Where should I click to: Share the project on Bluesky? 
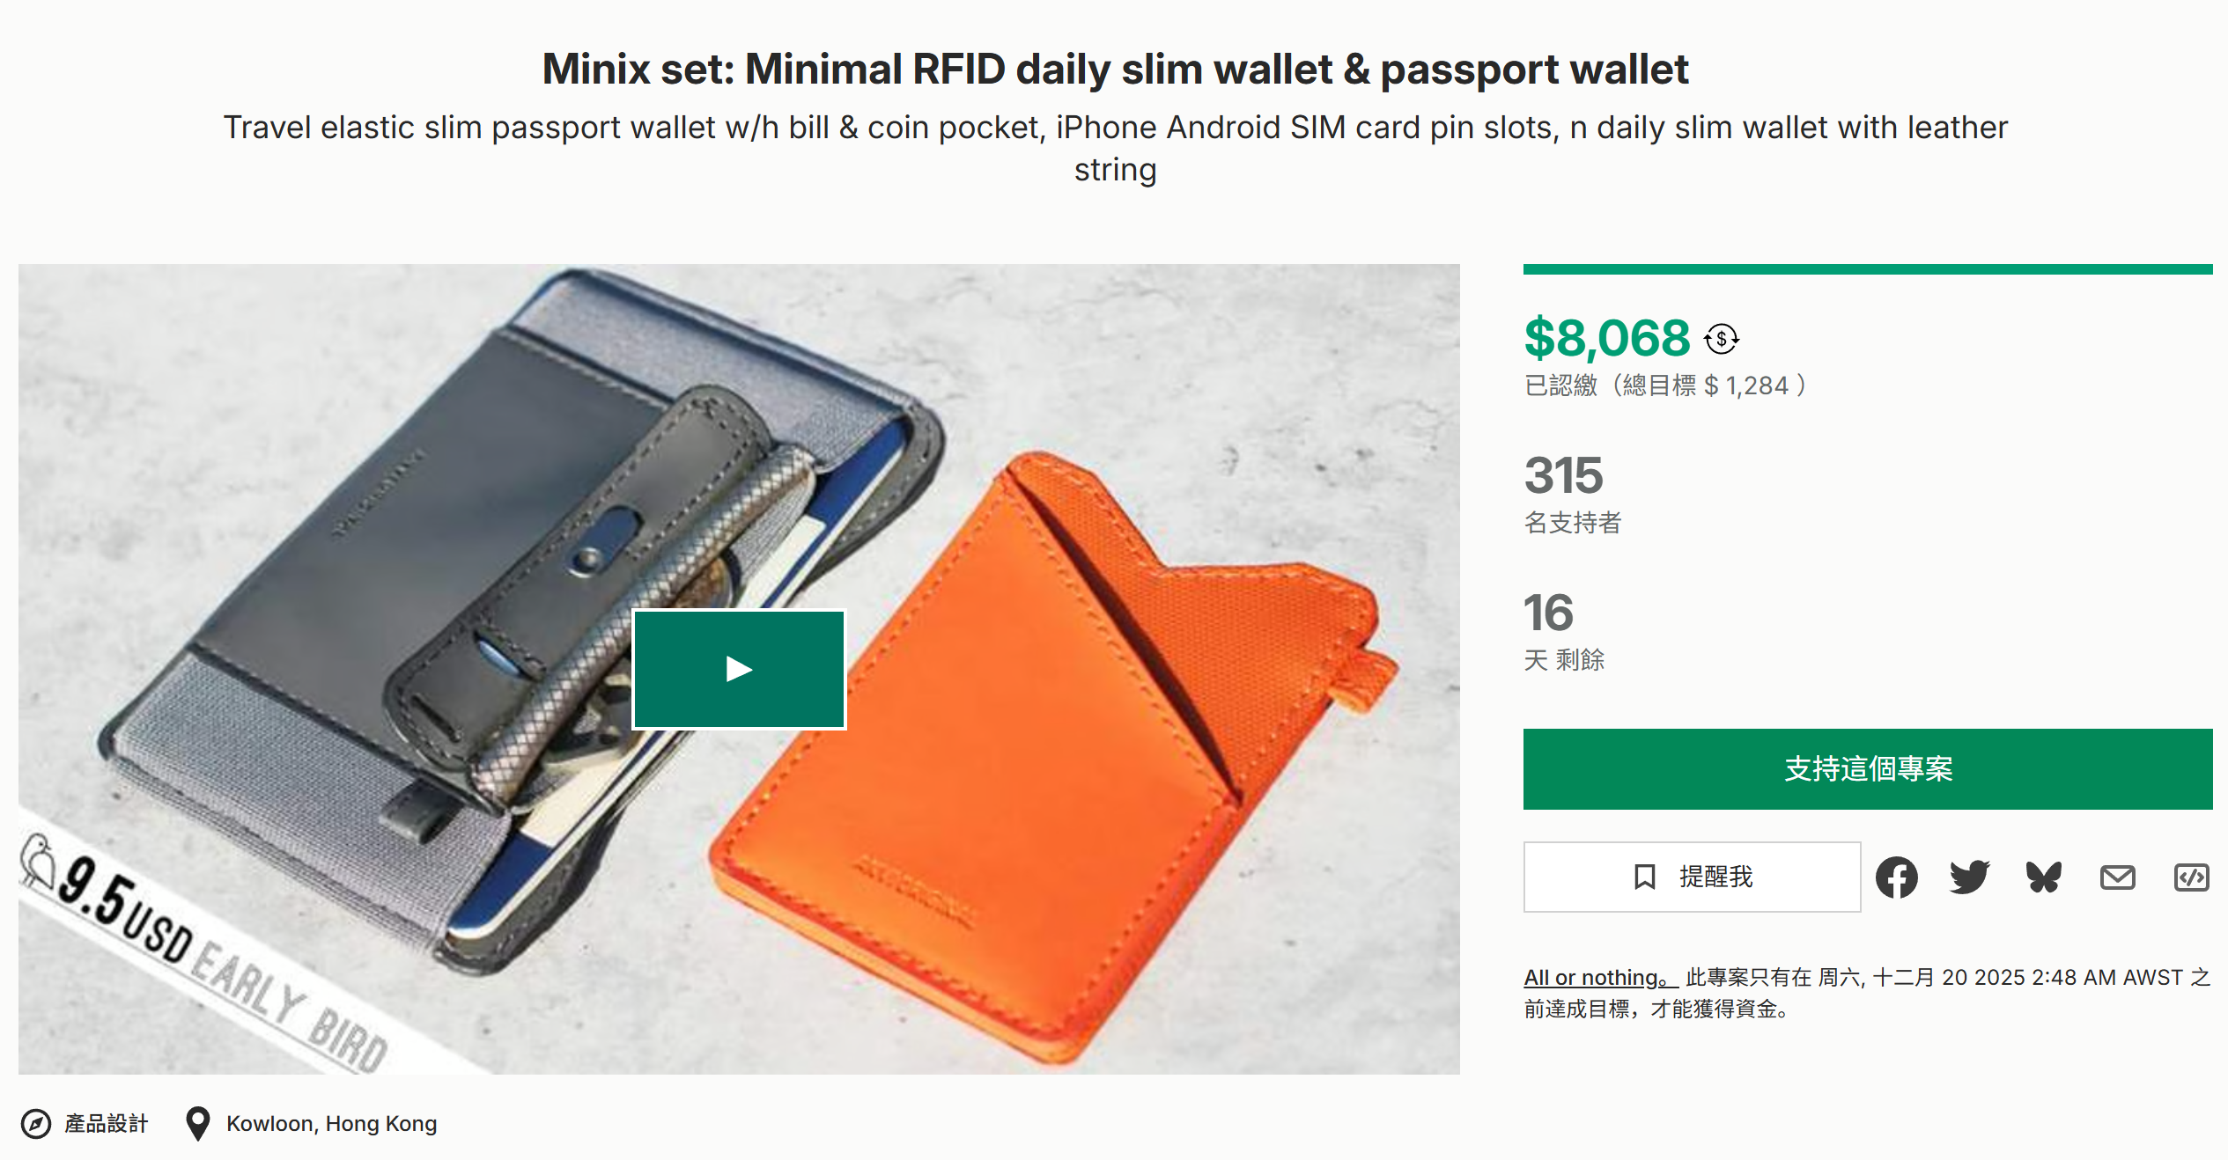tap(2043, 877)
